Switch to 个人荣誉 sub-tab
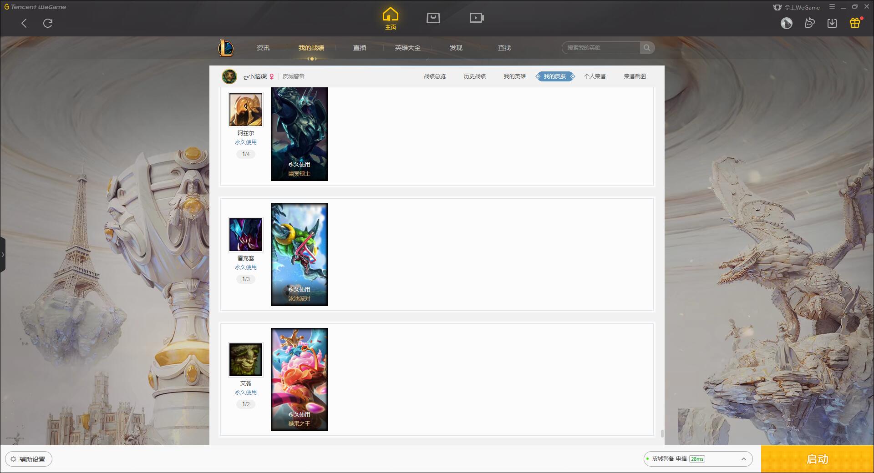The height and width of the screenshot is (473, 874). click(595, 76)
